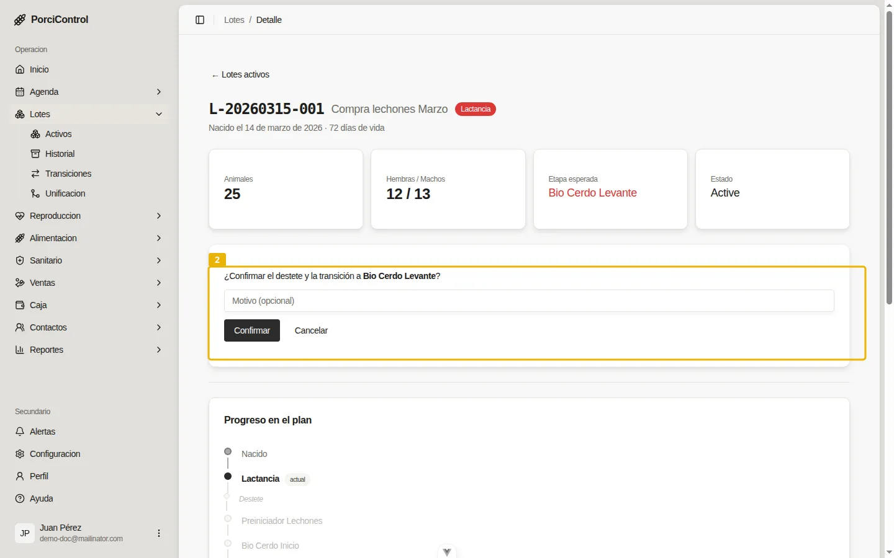The height and width of the screenshot is (558, 894).
Task: Open the Ayuda sidebar item
Action: 89,498
